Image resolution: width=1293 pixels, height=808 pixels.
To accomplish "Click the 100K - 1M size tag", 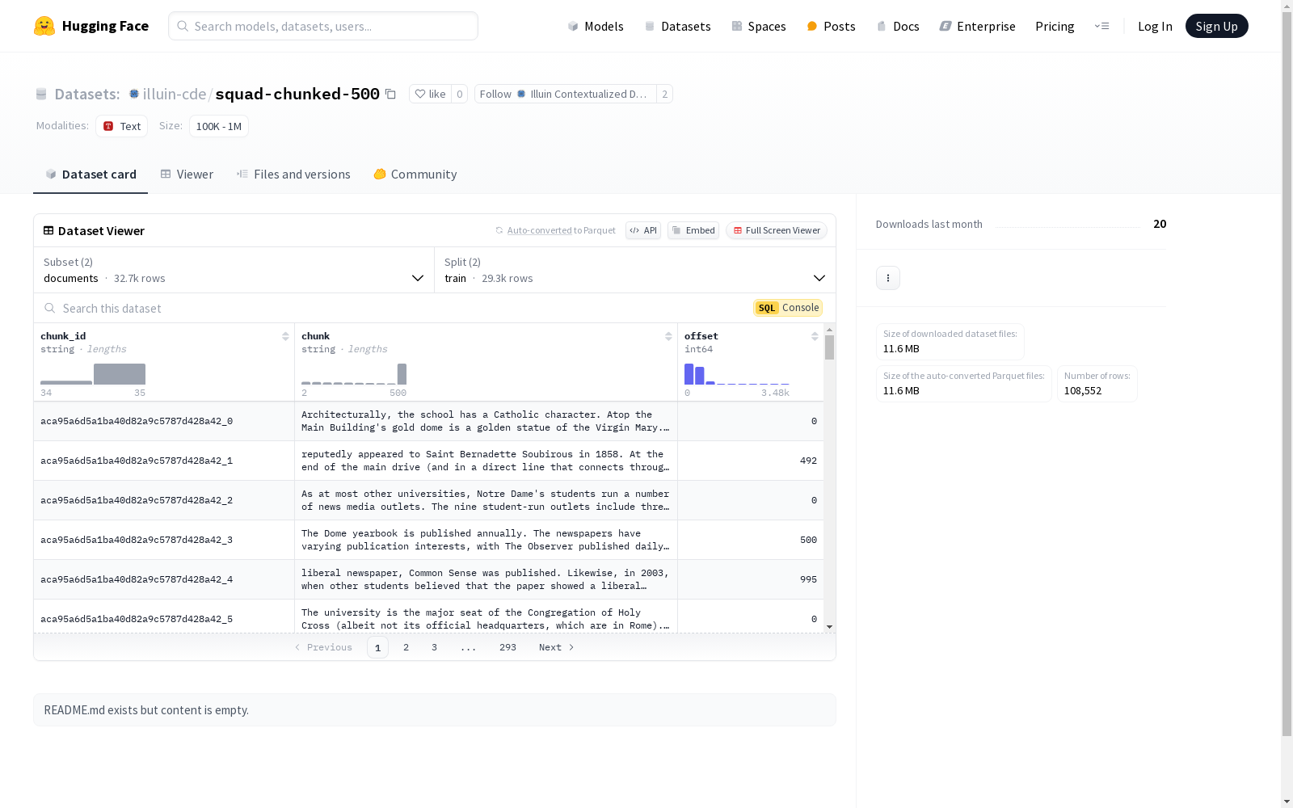I will (219, 126).
